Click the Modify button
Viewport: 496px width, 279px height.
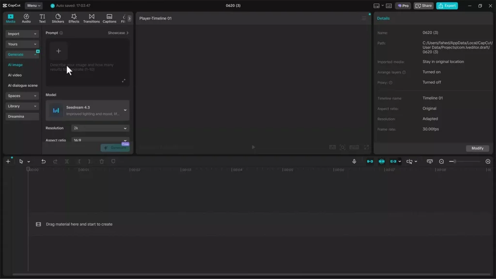[477, 148]
